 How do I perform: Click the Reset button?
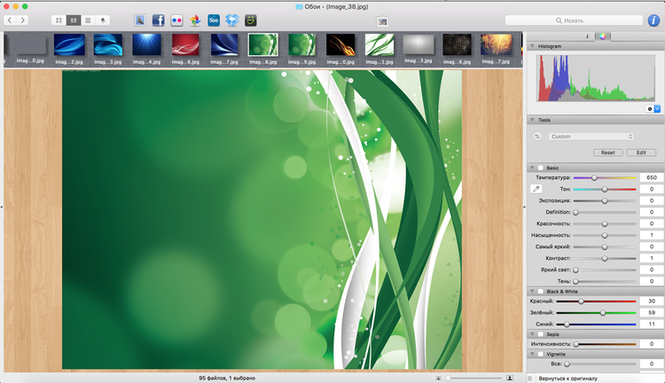[607, 152]
